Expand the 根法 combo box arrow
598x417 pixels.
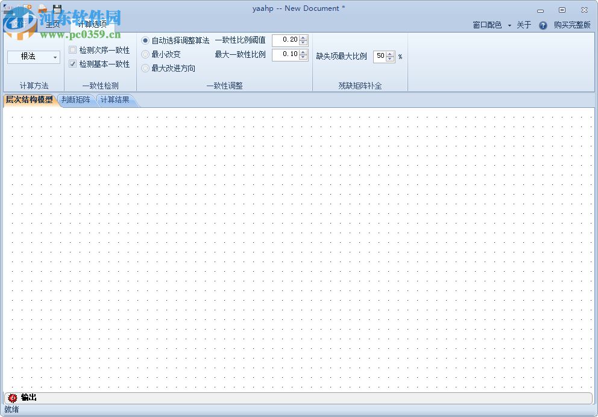coord(55,57)
